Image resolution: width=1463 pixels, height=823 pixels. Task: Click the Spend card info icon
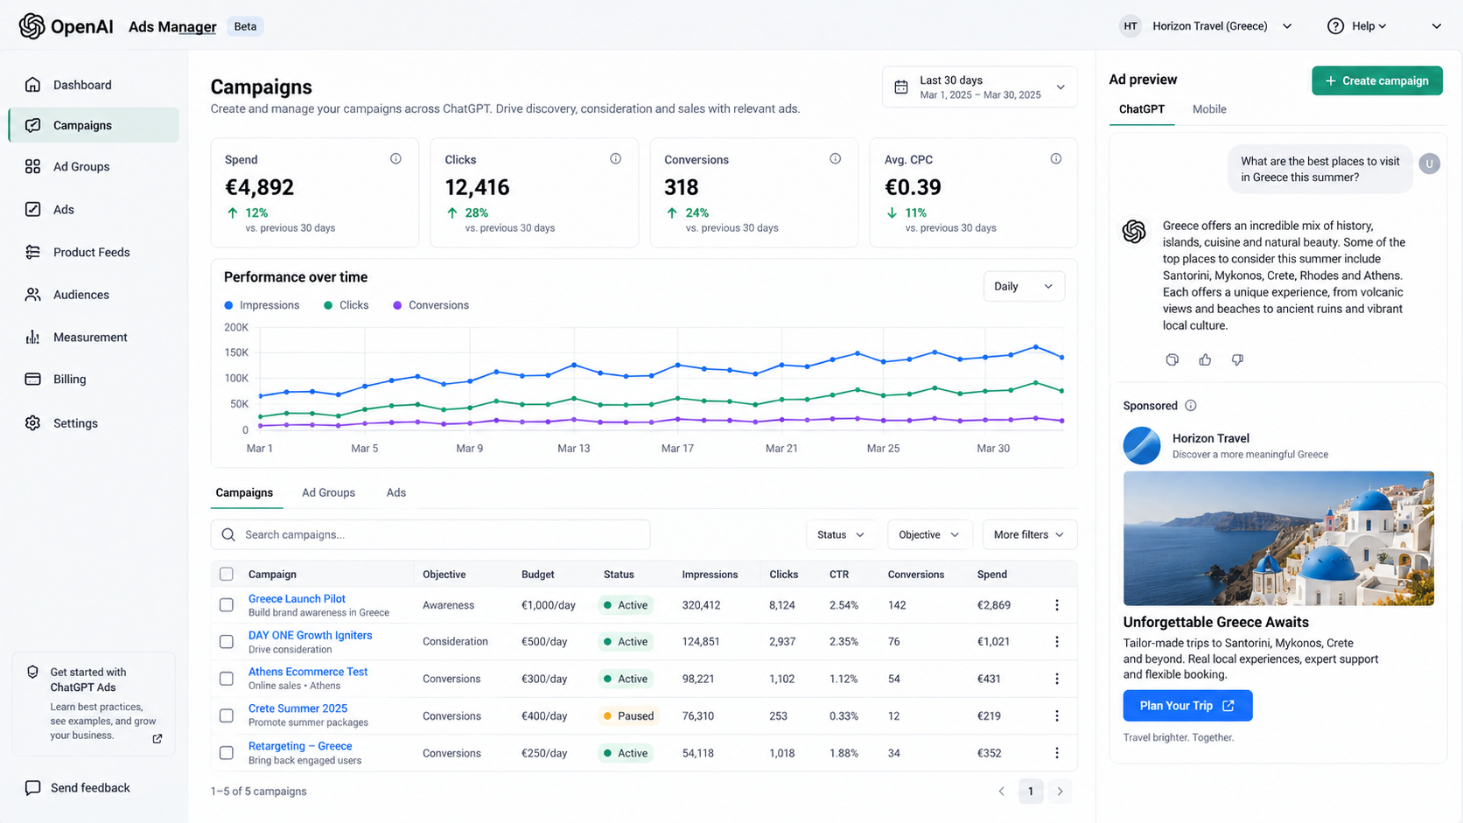395,158
